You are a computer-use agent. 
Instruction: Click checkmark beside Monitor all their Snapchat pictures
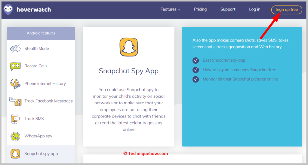coord(196,79)
